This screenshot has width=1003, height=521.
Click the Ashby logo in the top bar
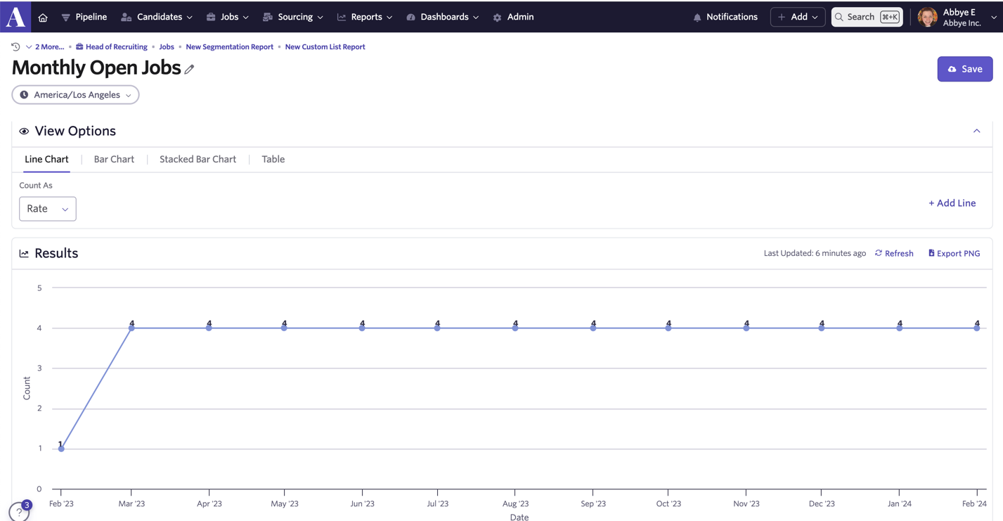[15, 17]
